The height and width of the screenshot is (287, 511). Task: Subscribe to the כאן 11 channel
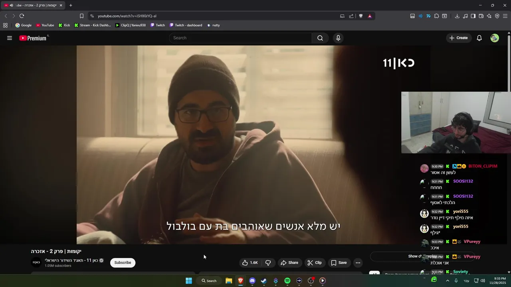click(123, 263)
